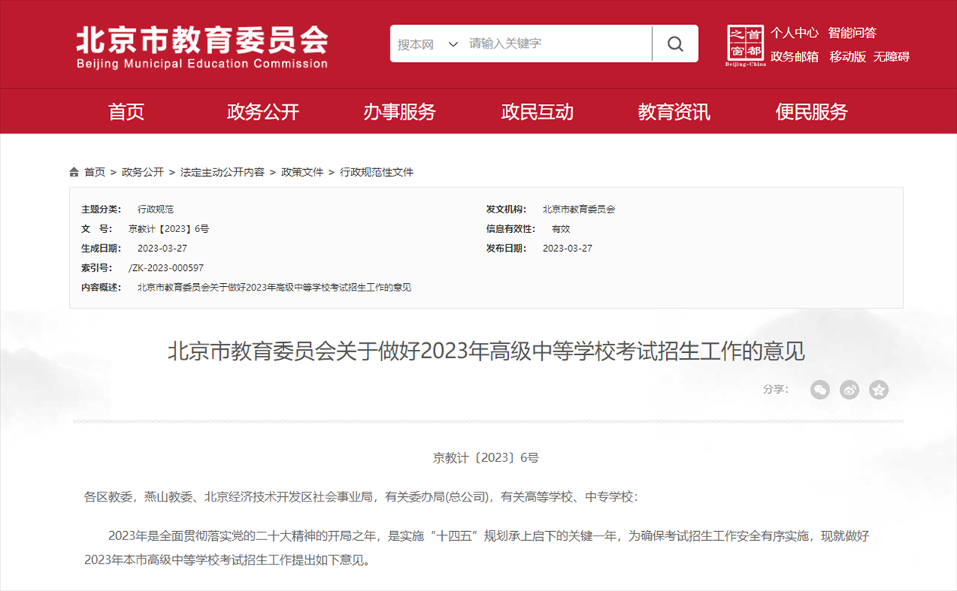957x591 pixels.
Task: Click the home icon in breadcrumb
Action: click(x=74, y=172)
